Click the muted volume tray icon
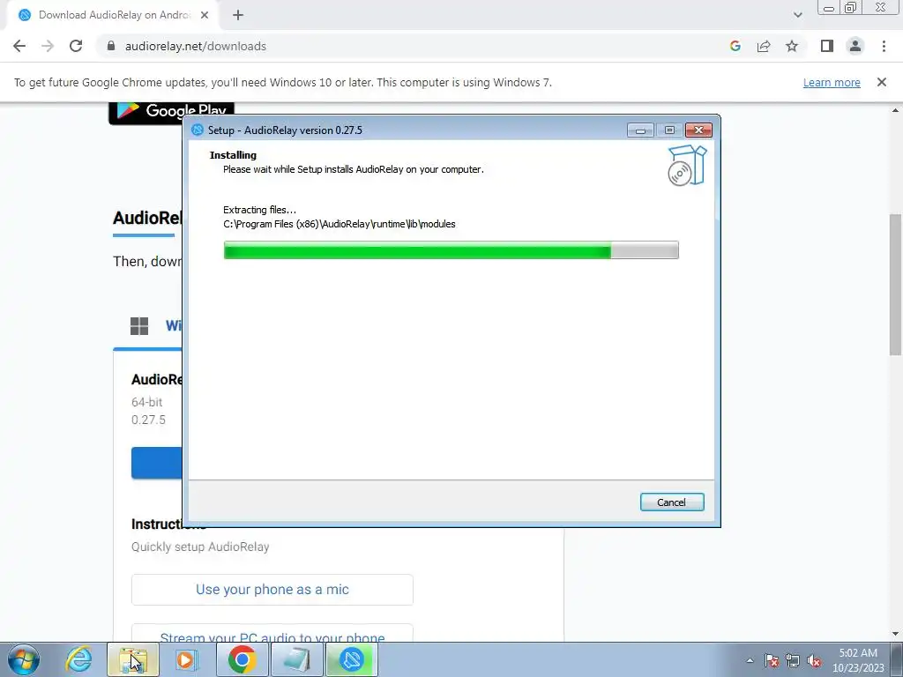This screenshot has width=903, height=677. pyautogui.click(x=814, y=660)
